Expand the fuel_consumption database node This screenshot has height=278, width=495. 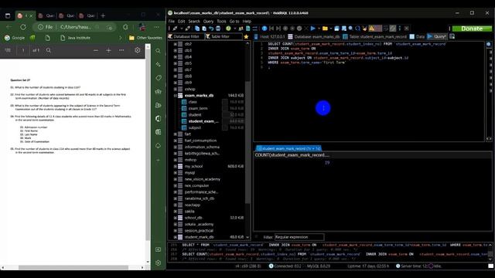pos(176,141)
